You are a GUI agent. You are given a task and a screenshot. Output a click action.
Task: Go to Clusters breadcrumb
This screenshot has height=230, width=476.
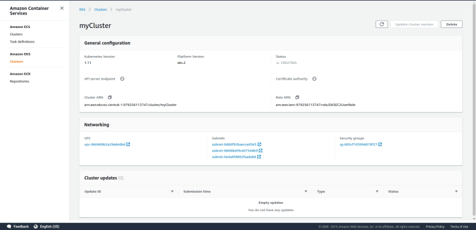pyautogui.click(x=101, y=9)
